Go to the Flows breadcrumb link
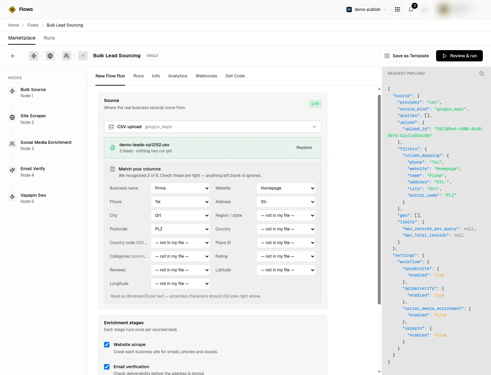 (33, 25)
